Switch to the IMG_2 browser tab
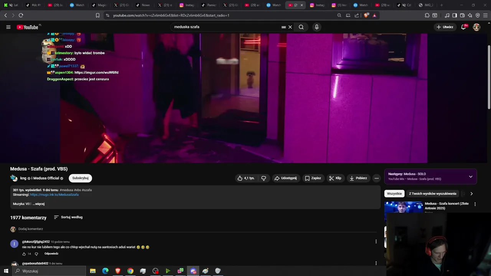 pyautogui.click(x=426, y=5)
